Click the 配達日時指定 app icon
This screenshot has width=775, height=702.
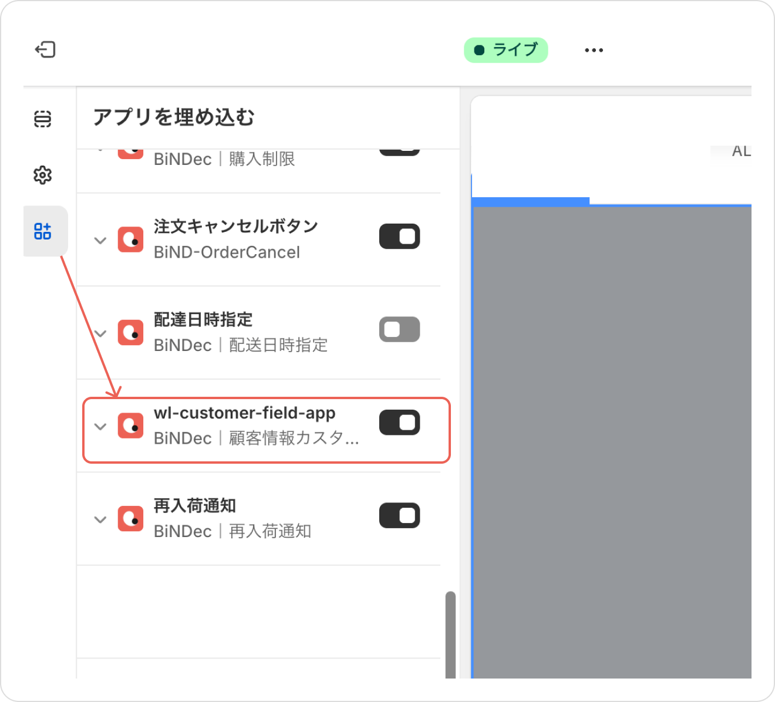130,333
